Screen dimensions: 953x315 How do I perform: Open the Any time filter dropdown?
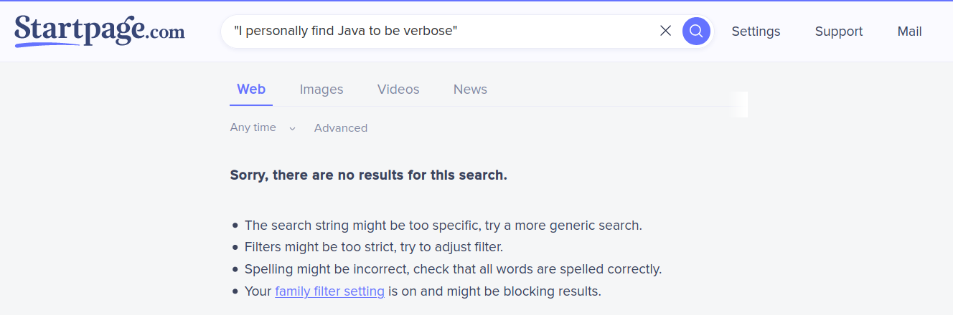(x=263, y=127)
